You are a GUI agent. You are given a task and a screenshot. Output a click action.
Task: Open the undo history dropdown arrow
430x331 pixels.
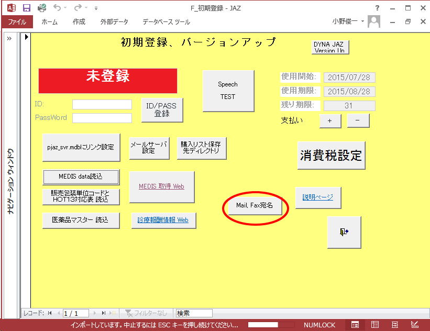[65, 8]
